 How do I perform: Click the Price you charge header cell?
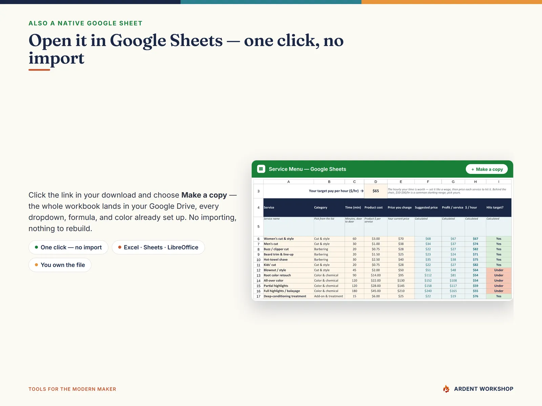coord(401,207)
